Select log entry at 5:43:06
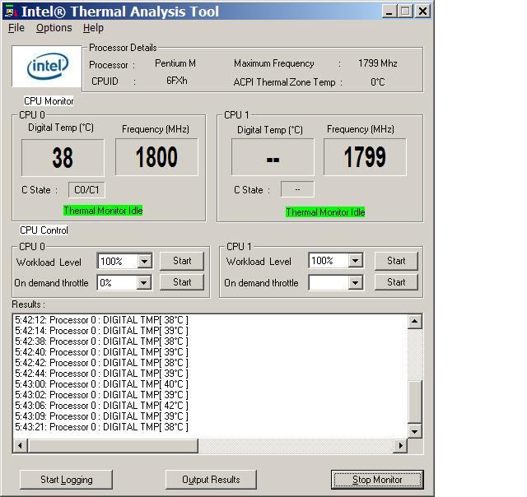This screenshot has width=527, height=497. point(101,406)
